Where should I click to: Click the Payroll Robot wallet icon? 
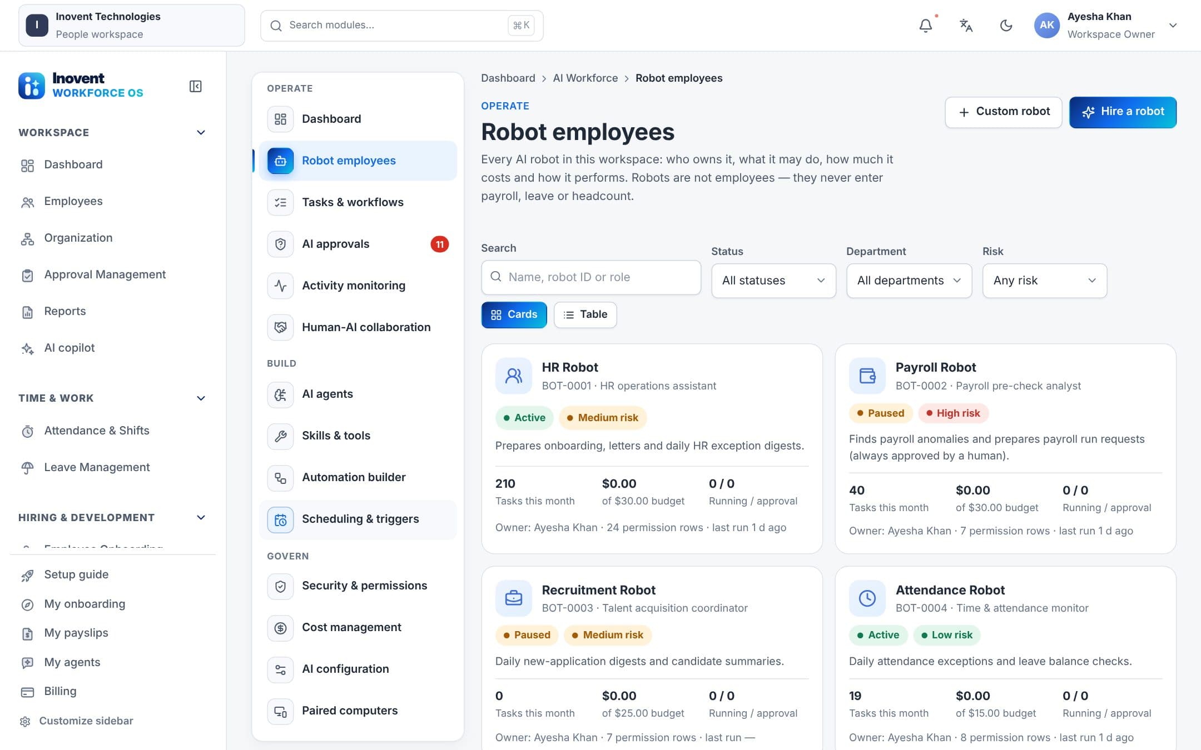(x=867, y=376)
